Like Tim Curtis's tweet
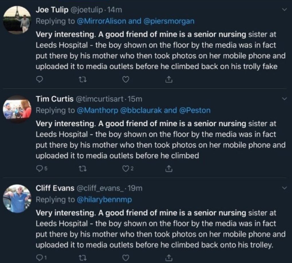This screenshot has height=263, width=292. [x=125, y=168]
